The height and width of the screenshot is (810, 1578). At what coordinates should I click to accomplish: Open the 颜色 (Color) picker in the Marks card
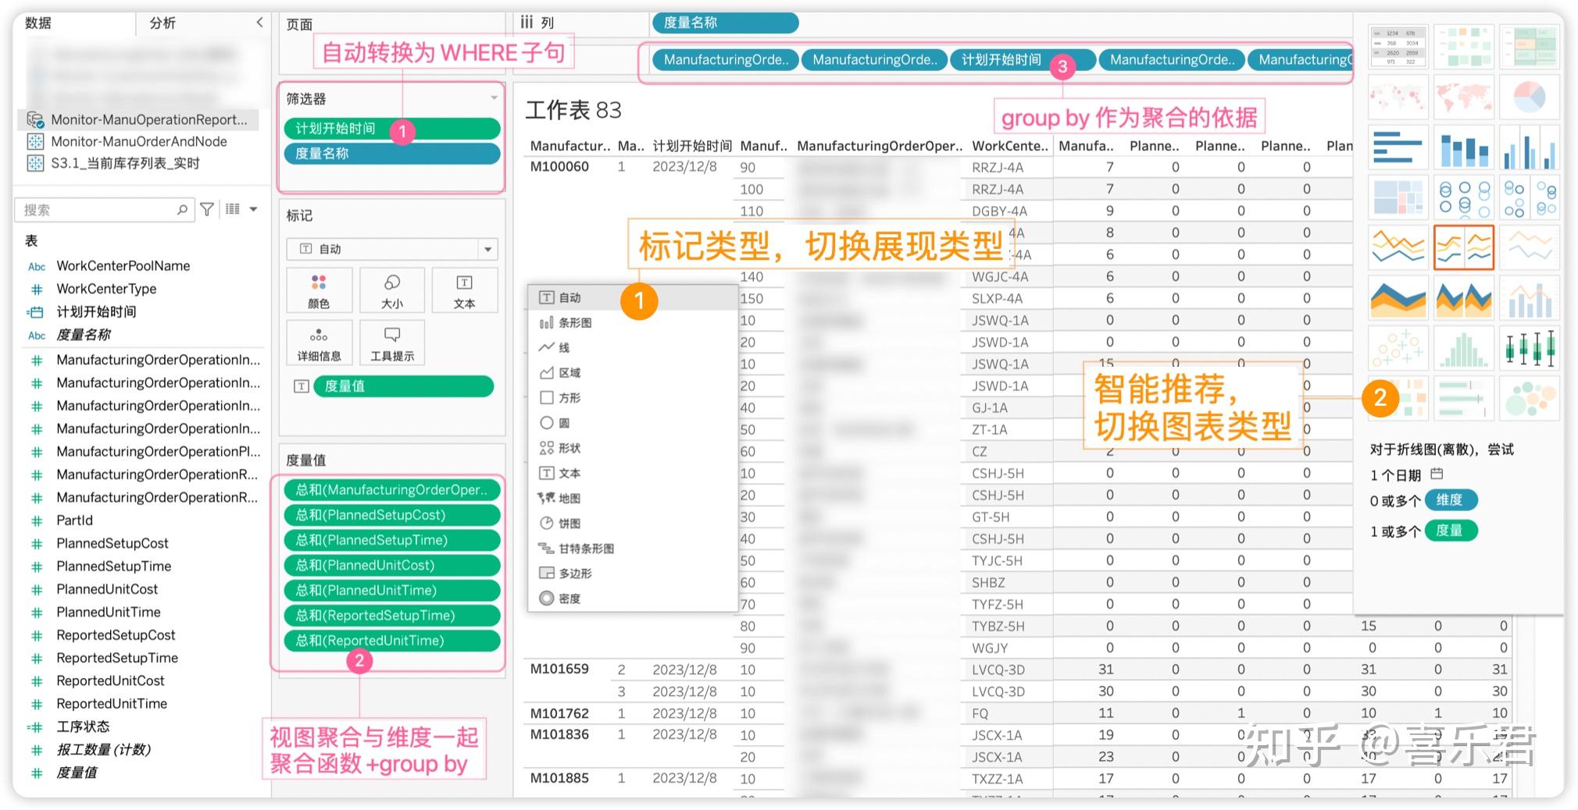coord(319,290)
